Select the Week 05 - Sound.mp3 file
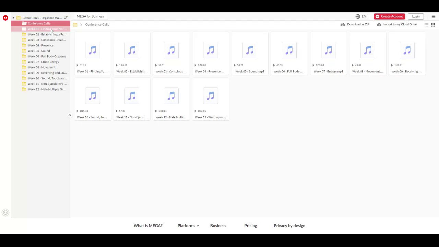Image resolution: width=439 pixels, height=247 pixels. [250, 54]
